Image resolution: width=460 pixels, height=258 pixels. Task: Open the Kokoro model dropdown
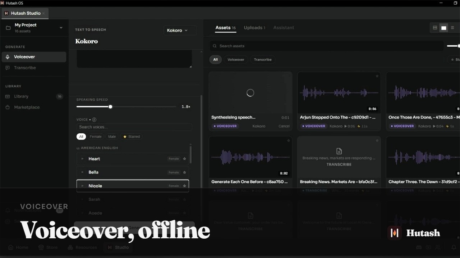pyautogui.click(x=180, y=30)
